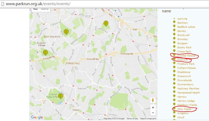The height and width of the screenshot is (121, 209).
Task: Click the browser address bar URL
Action: point(38,4)
